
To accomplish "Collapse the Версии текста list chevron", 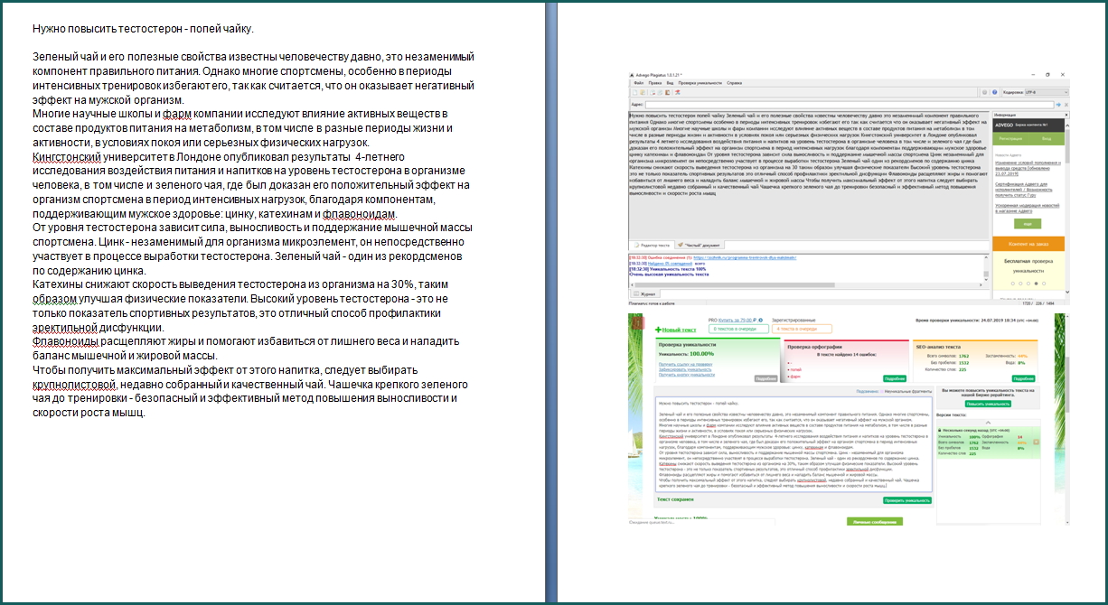I will 988,423.
